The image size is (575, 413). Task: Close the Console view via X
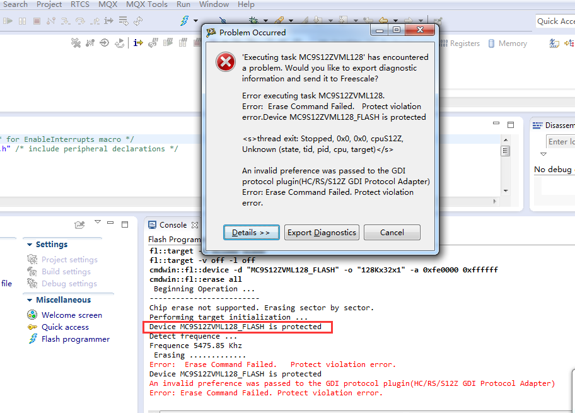[195, 225]
